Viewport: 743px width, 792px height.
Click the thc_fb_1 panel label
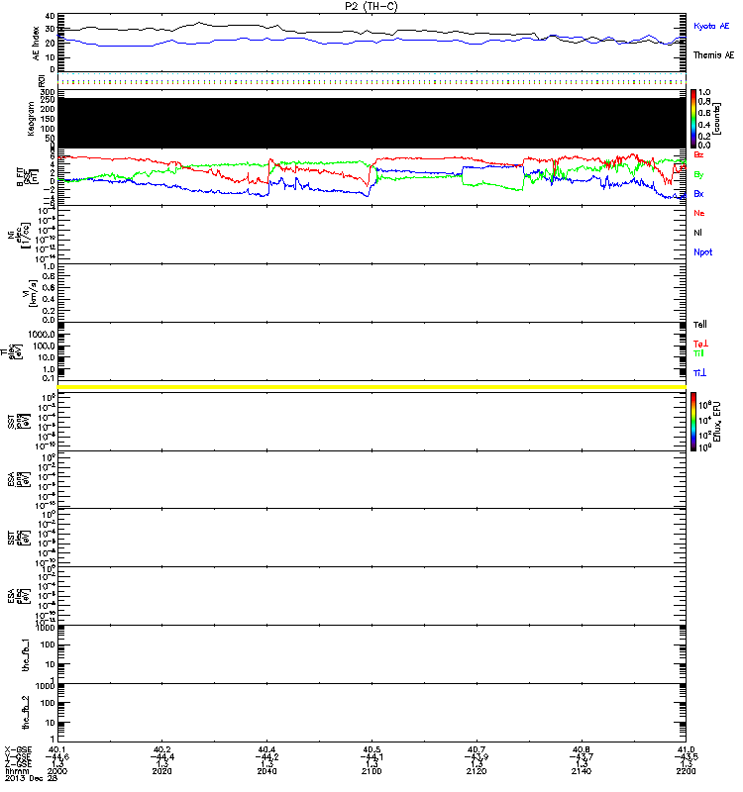point(39,653)
